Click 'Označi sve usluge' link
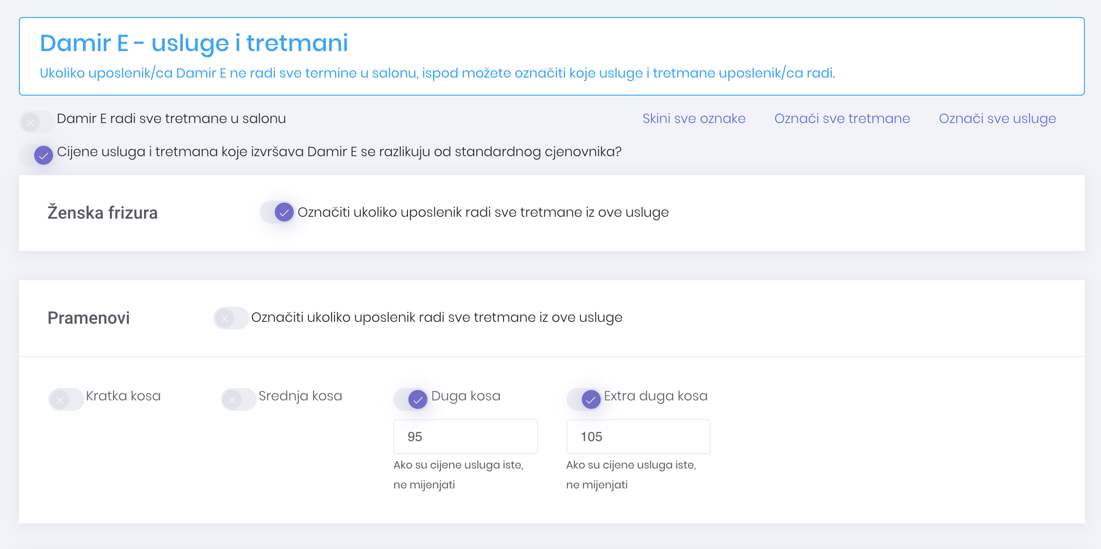This screenshot has height=549, width=1101. [x=997, y=118]
